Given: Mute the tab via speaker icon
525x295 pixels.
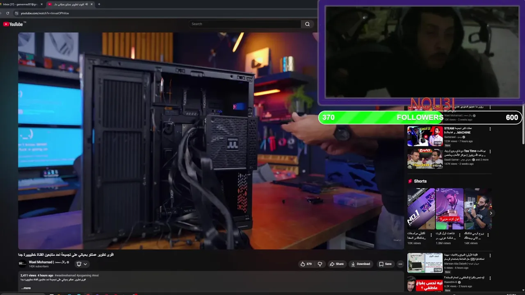Looking at the screenshot, I should (87, 4).
